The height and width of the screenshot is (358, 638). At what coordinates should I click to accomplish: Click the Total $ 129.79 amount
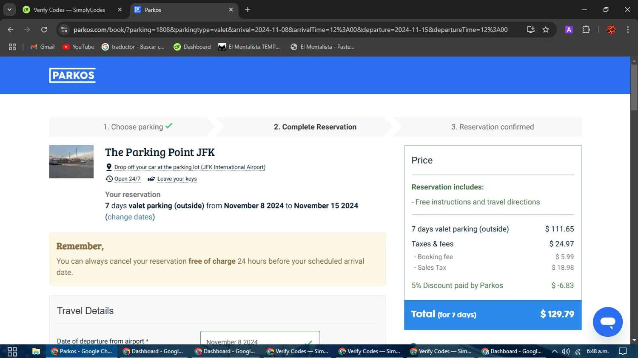click(557, 314)
